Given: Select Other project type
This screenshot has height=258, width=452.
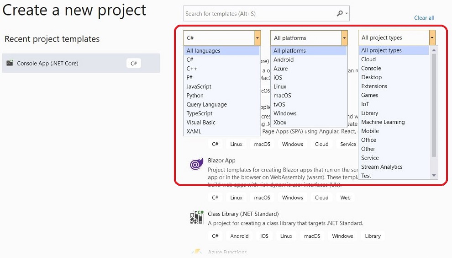Looking at the screenshot, I should click(394, 149).
